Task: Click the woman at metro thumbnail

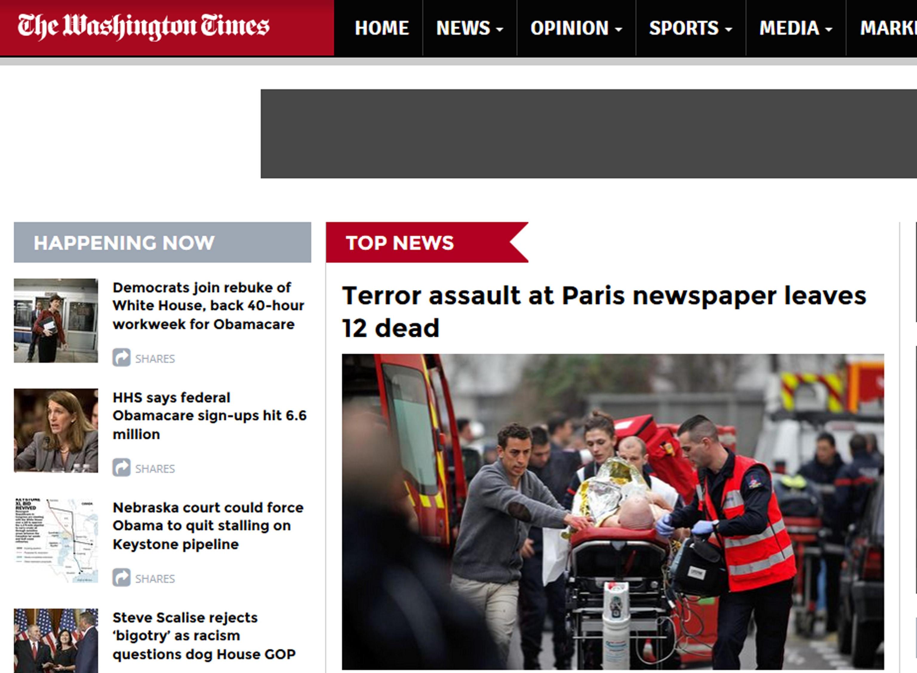Action: 56,320
